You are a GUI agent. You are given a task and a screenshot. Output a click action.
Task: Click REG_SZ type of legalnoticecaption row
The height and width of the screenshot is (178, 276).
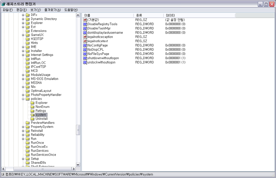coord(141,37)
